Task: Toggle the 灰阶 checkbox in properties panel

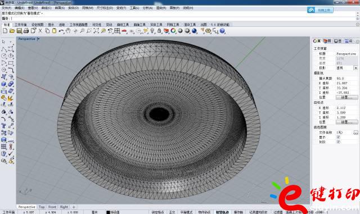Action: (338, 142)
